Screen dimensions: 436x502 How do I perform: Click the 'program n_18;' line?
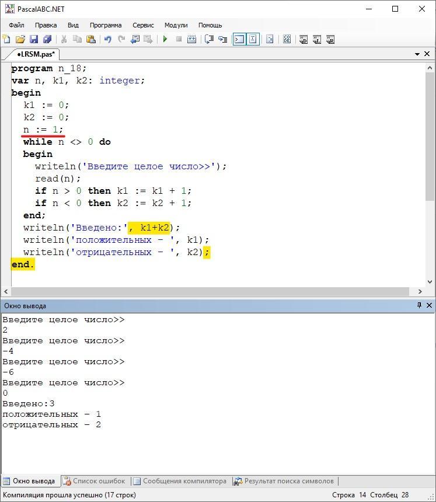pos(48,68)
